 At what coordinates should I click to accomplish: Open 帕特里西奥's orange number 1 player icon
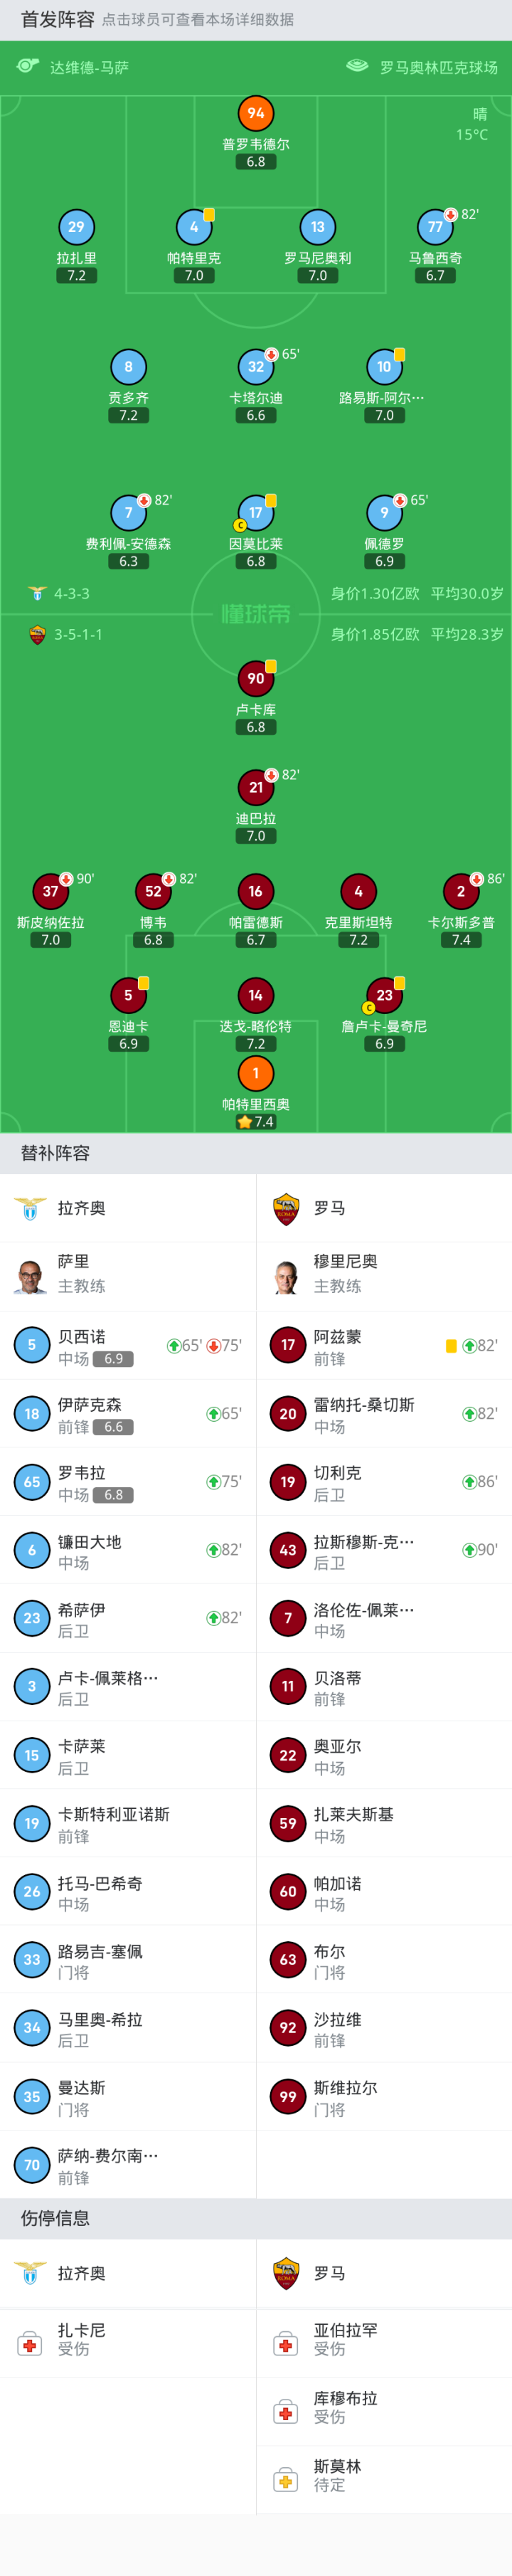coord(256,1073)
